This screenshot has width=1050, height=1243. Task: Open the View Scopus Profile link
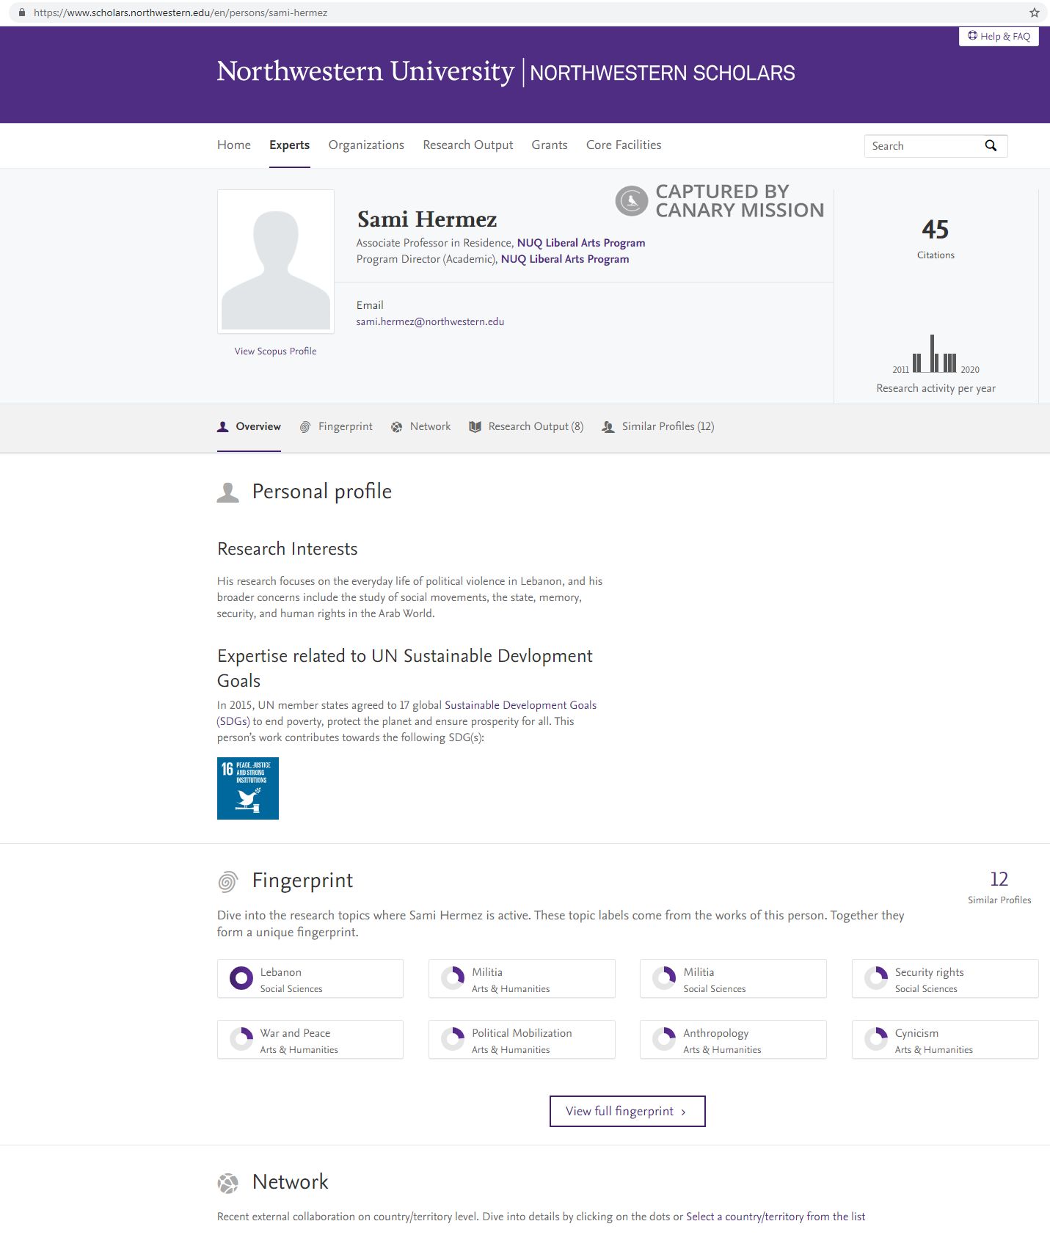point(276,351)
